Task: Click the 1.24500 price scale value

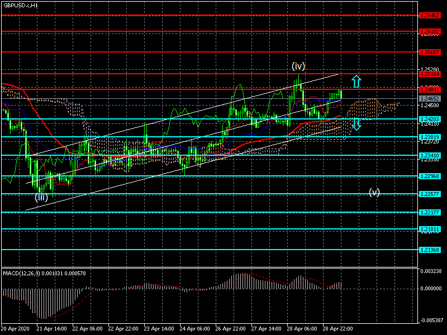Action: pyautogui.click(x=430, y=106)
